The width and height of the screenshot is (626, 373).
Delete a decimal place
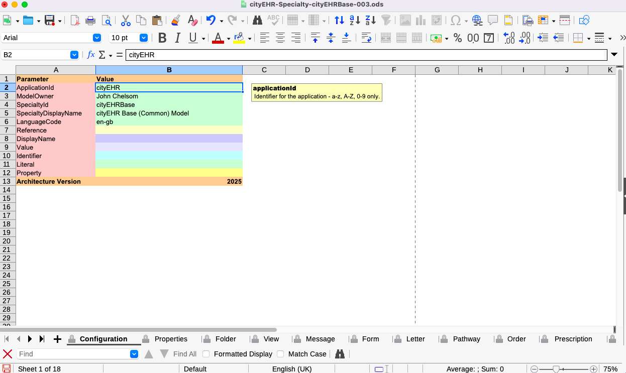tap(525, 38)
